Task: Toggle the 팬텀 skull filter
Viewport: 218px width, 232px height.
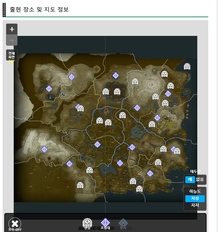Action: pyautogui.click(x=87, y=224)
